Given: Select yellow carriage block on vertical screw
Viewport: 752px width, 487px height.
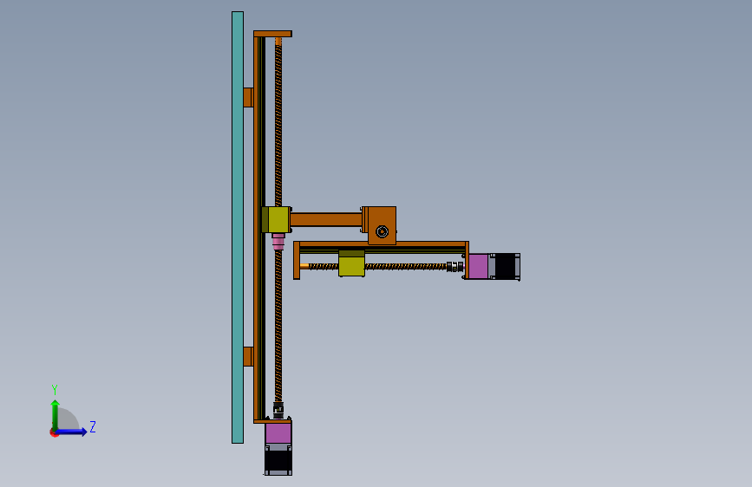Looking at the screenshot, I should tap(276, 220).
